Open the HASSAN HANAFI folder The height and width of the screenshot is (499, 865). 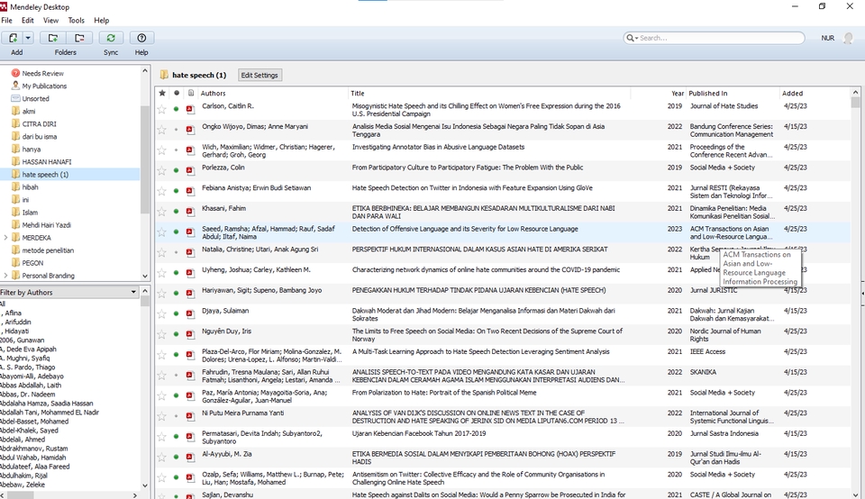point(46,162)
